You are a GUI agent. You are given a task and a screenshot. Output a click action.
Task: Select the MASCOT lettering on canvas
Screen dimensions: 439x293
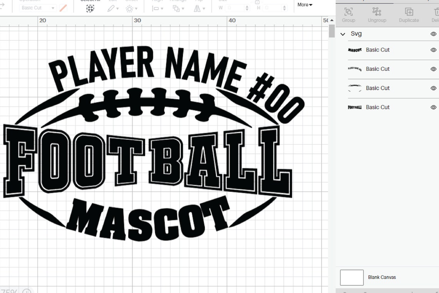tap(147, 218)
